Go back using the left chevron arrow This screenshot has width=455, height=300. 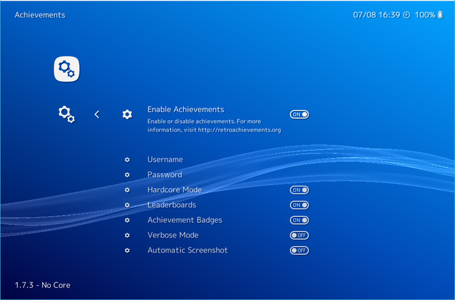[x=97, y=114]
